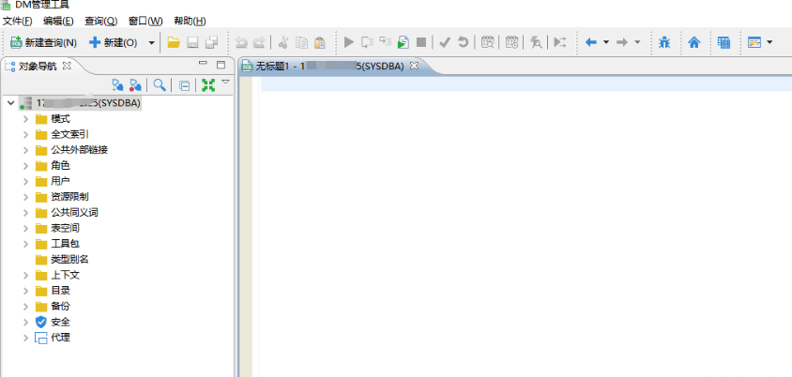Click the yellow open-file folder icon
Screen dimensions: 792x377
pos(174,42)
